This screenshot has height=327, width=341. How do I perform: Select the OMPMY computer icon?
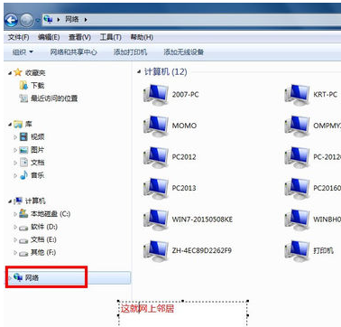point(297,126)
